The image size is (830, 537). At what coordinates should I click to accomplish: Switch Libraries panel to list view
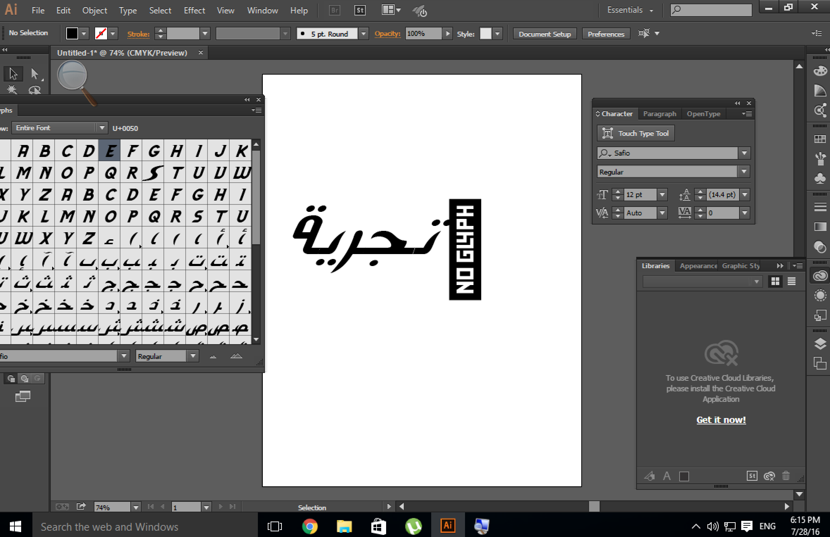tap(792, 281)
